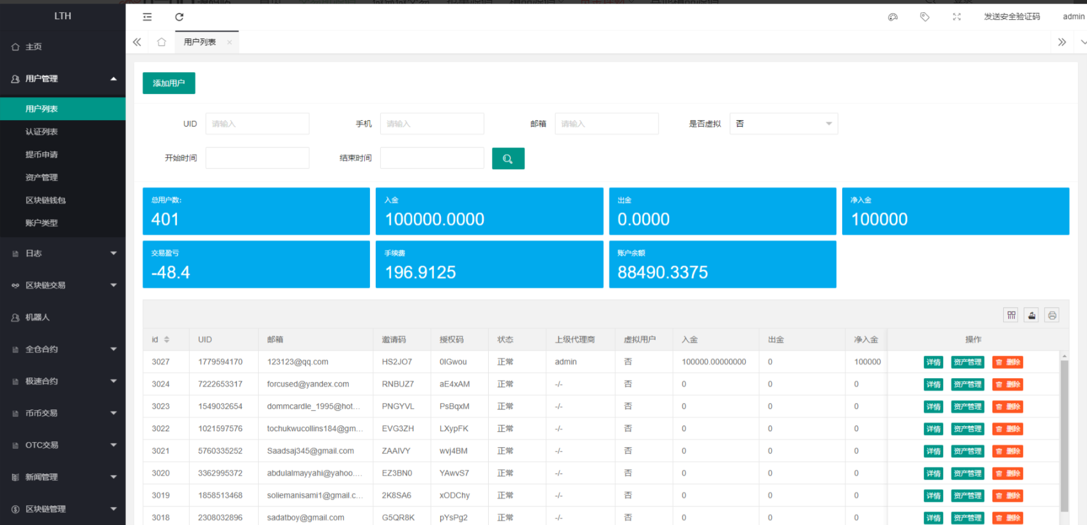Delete user 3027 with 删除 button

point(1008,362)
